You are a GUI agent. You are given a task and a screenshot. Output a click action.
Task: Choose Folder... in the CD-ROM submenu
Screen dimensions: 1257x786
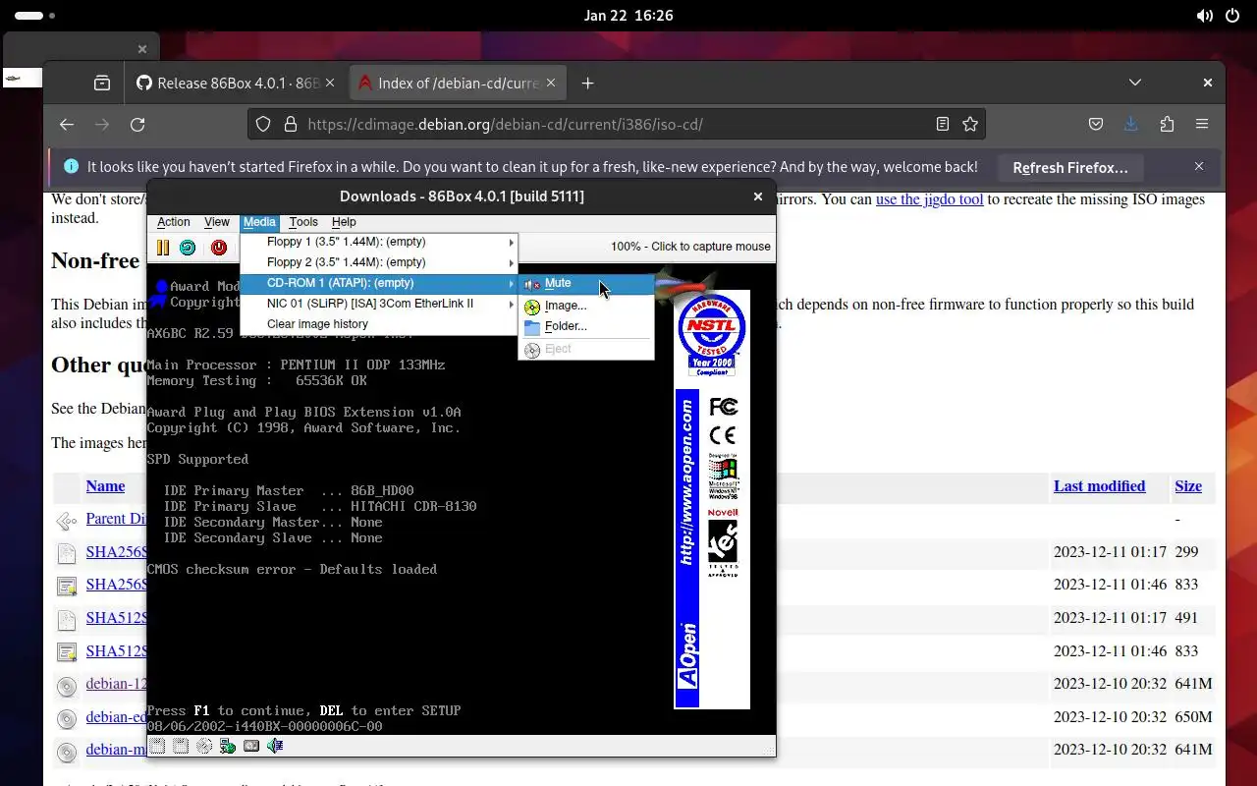click(586, 326)
